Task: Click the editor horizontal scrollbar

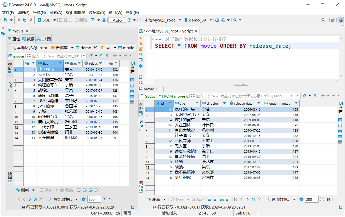Action: point(246,81)
